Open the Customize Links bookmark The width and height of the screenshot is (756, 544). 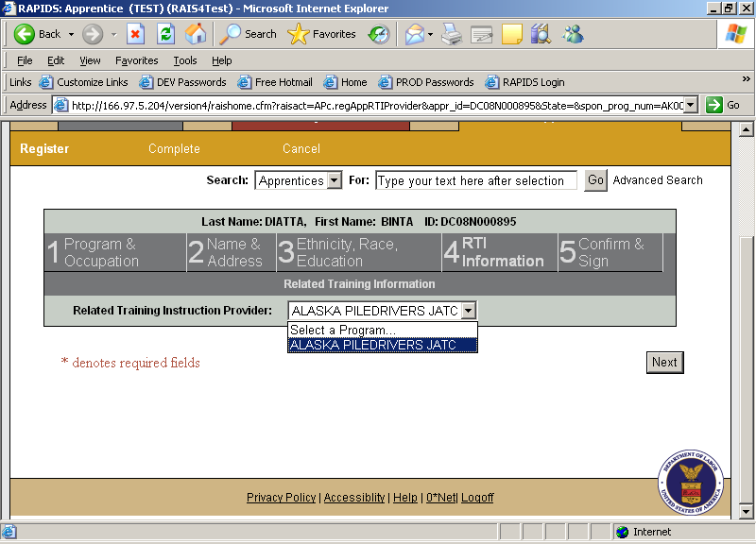[x=84, y=82]
